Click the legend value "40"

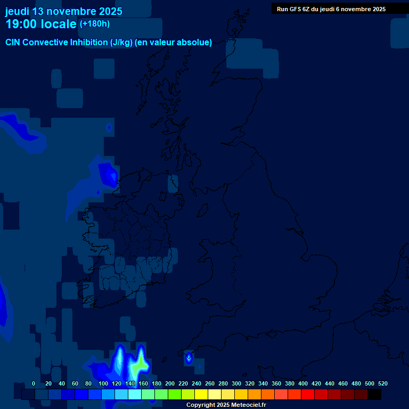[x=62, y=383]
